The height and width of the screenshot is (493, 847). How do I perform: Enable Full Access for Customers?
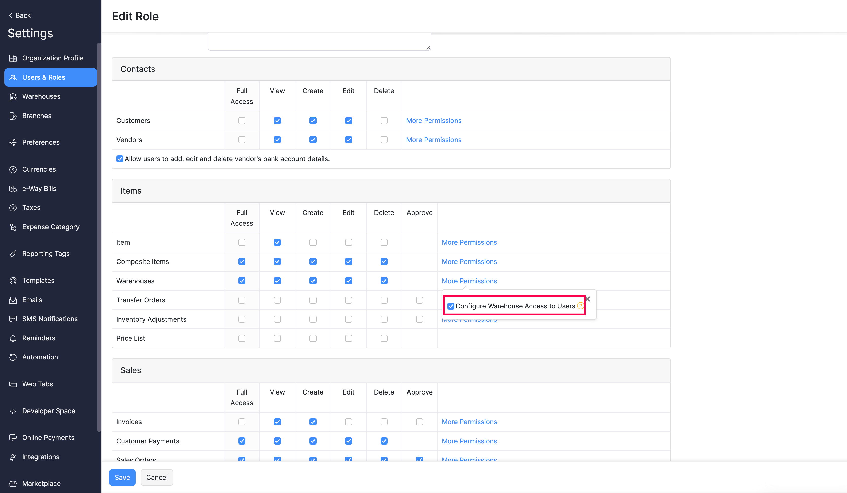[x=242, y=121]
